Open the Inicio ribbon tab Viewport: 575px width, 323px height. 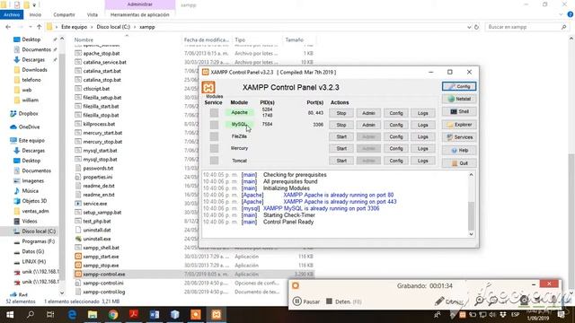(x=35, y=14)
